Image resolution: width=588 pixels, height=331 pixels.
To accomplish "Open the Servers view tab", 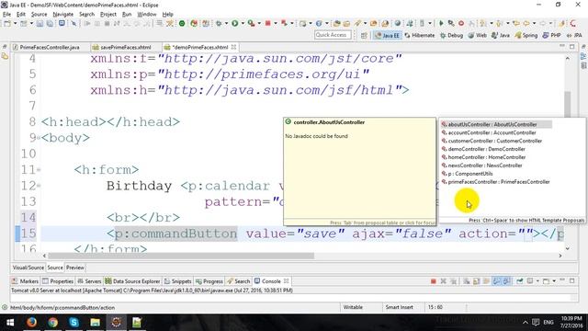I will point(89,281).
